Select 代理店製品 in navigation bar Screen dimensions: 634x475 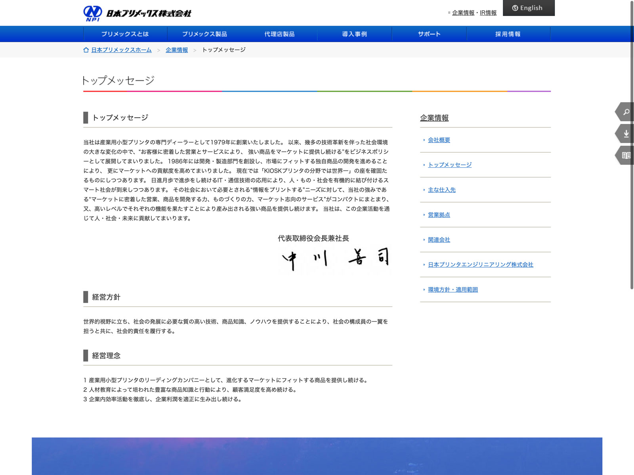pos(279,34)
